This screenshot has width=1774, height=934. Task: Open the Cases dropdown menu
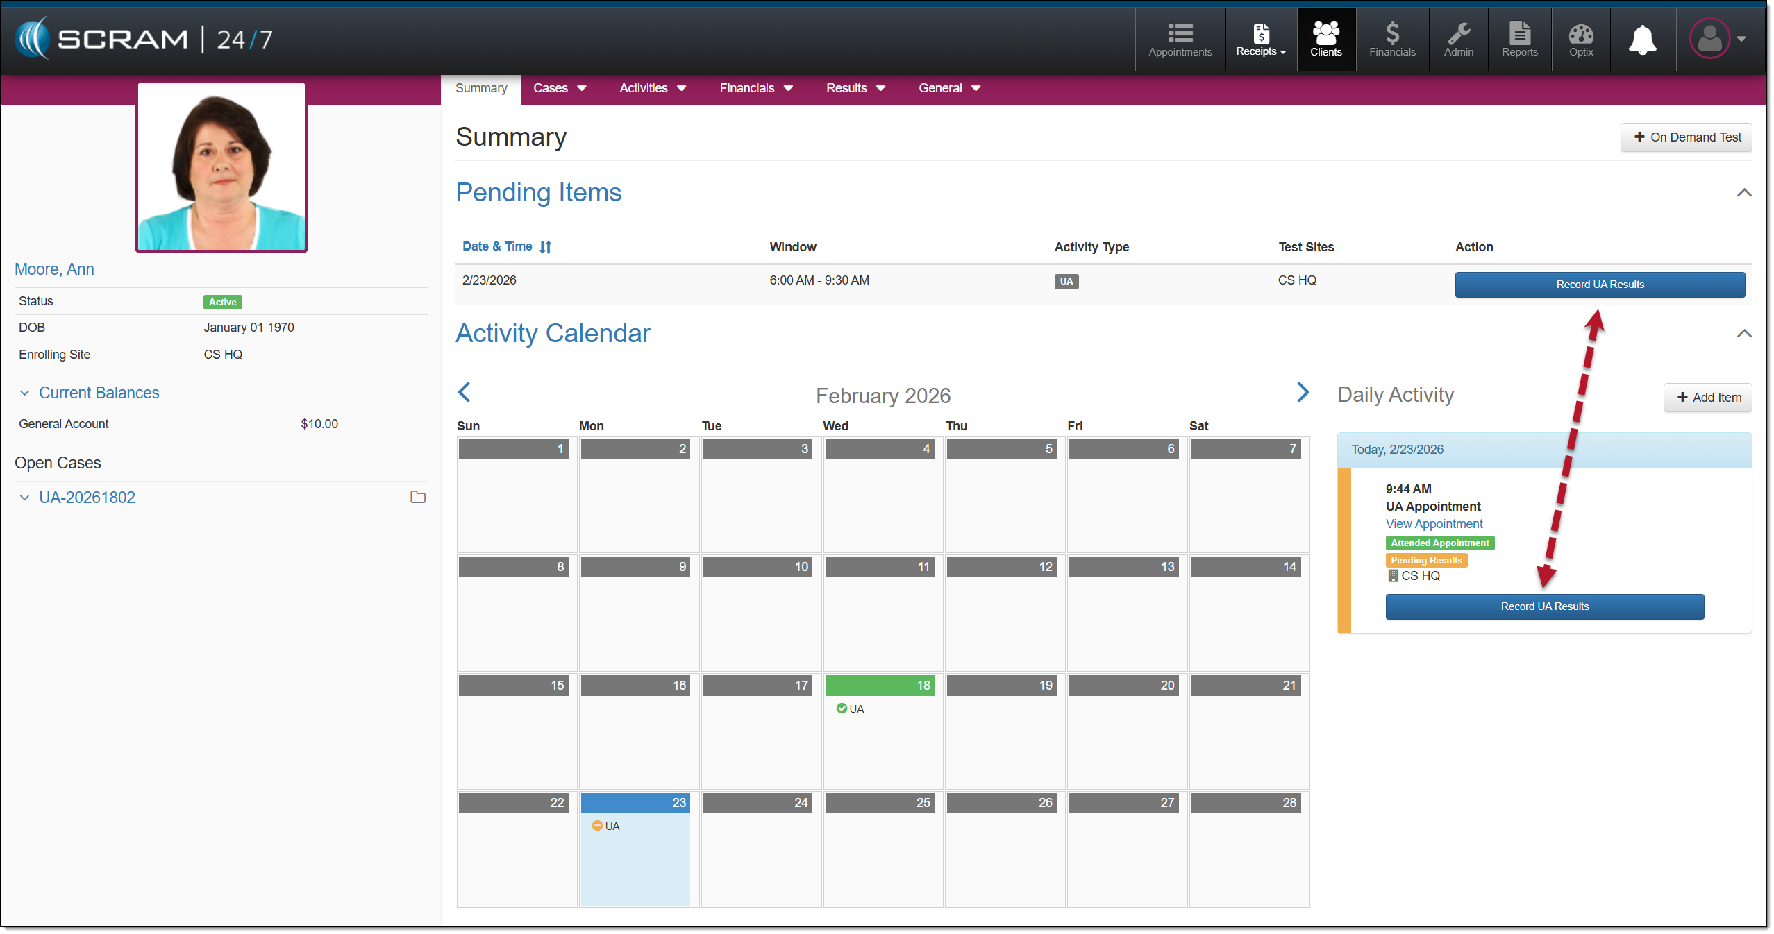(x=559, y=88)
